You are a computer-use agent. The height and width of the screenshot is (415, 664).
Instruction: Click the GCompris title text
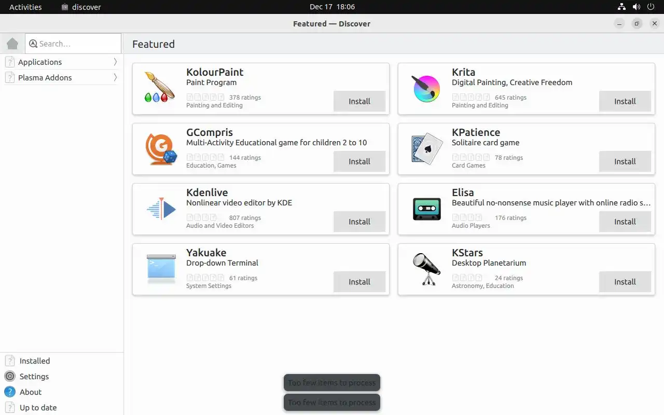pos(210,132)
